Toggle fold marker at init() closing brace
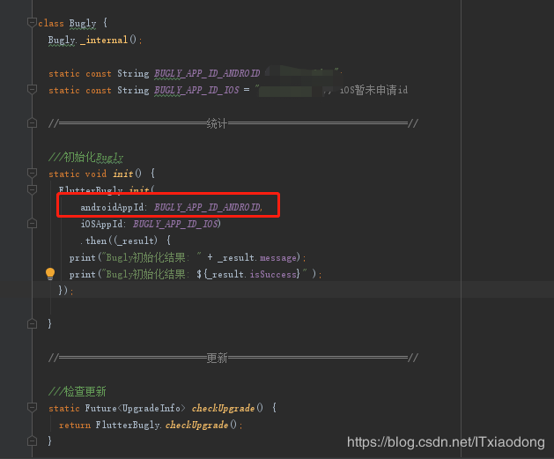Viewport: 554px width, 459px height. 32,323
